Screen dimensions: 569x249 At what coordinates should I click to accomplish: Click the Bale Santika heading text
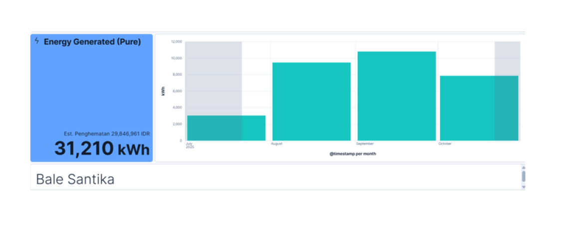[75, 179]
